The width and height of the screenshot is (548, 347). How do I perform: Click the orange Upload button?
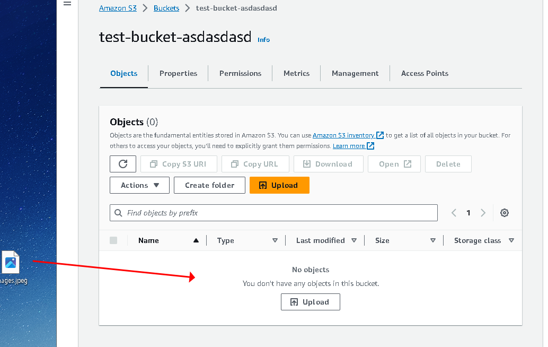click(x=280, y=185)
